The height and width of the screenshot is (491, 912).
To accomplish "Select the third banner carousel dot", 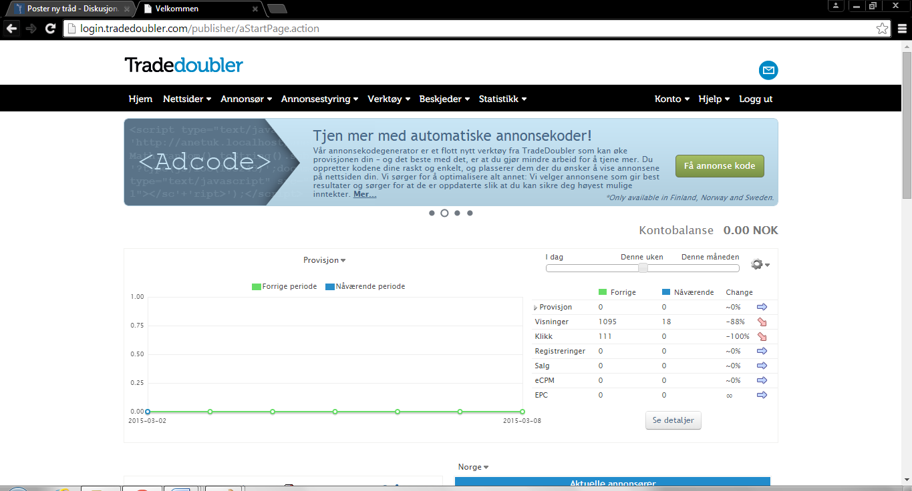I will pos(457,213).
